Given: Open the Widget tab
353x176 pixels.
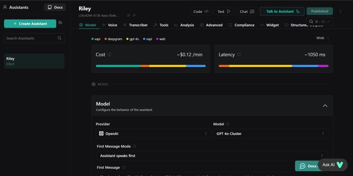Looking at the screenshot, I should pyautogui.click(x=269, y=25).
